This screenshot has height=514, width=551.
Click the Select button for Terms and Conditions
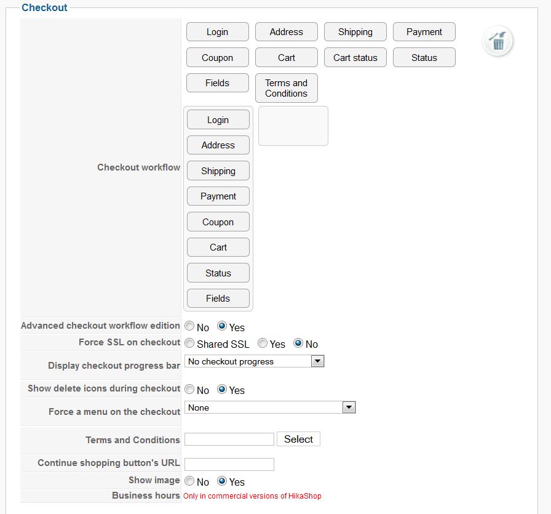[298, 439]
